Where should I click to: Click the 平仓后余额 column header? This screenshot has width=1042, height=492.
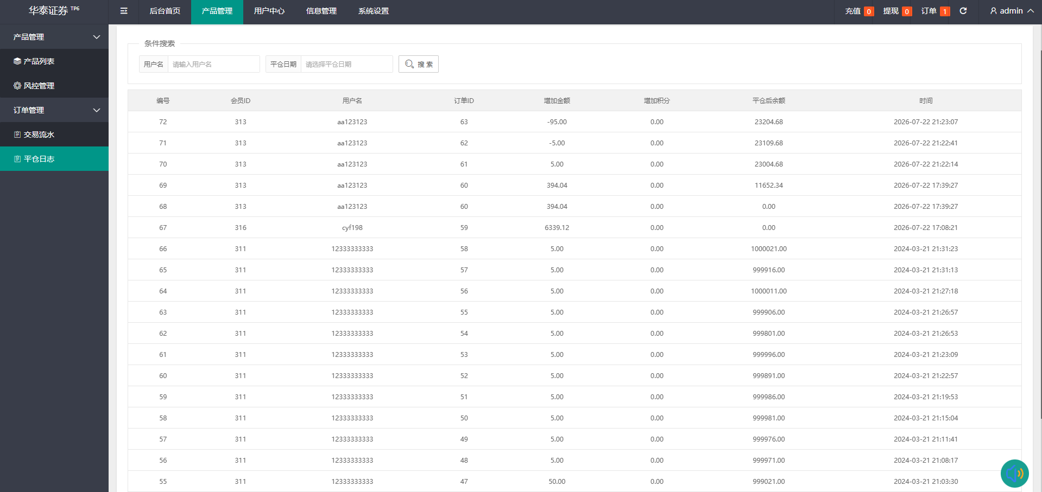[769, 100]
